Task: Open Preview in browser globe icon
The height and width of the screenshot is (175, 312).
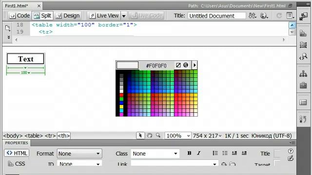Action: pos(264,16)
